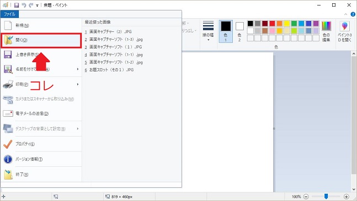
Task: Open recent file お題スロット (その1) .JPG
Action: pos(109,70)
